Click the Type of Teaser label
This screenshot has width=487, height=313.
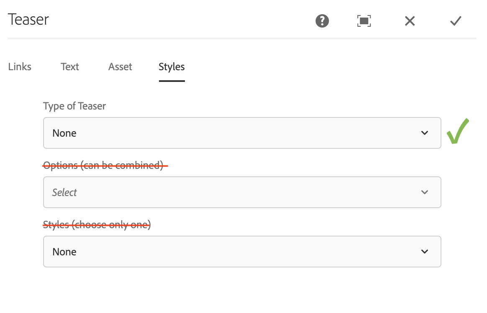74,106
